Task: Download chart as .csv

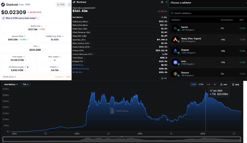Action: 223,84
